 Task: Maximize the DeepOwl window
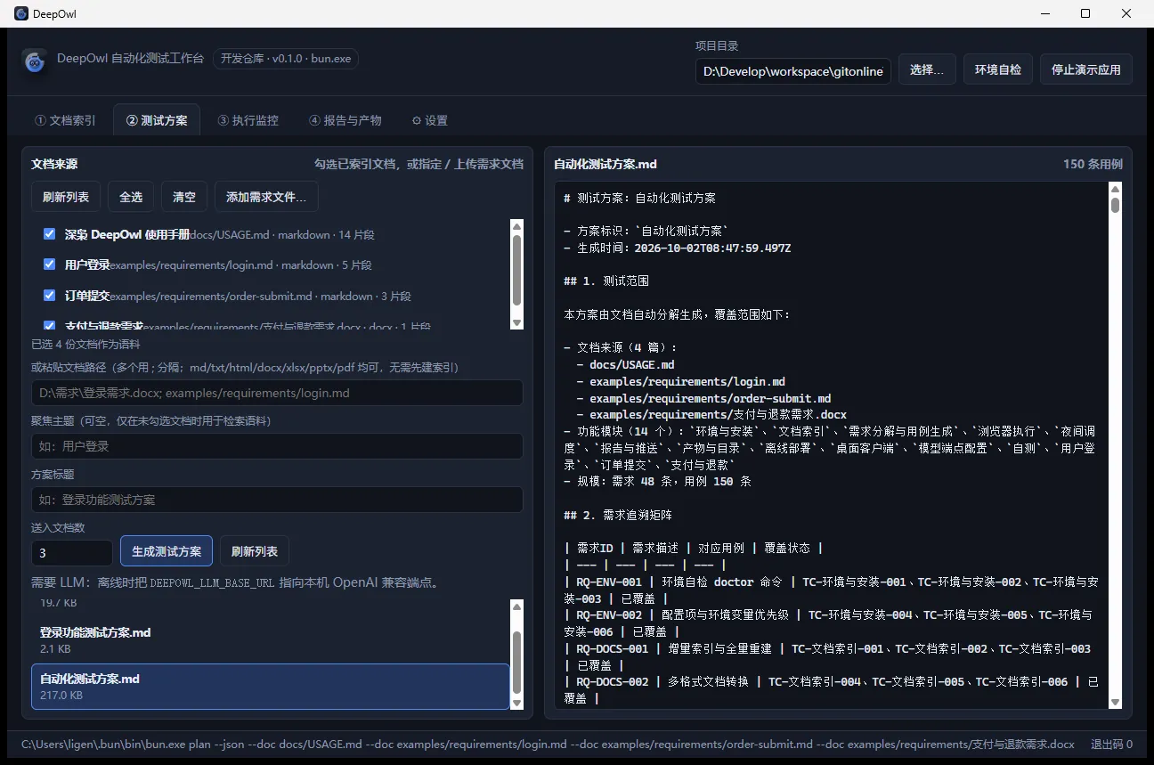tap(1085, 13)
